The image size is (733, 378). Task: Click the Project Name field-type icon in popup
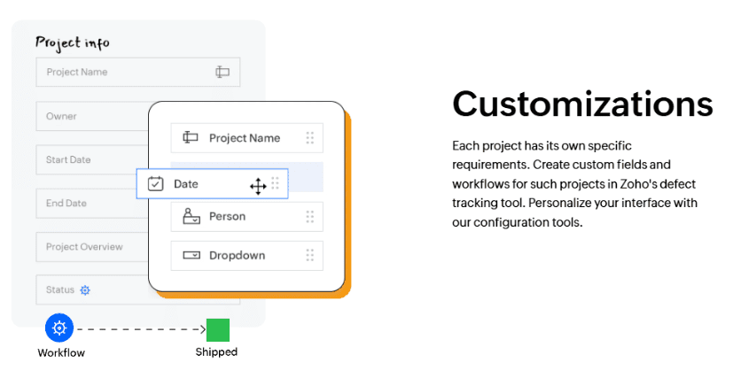point(191,138)
